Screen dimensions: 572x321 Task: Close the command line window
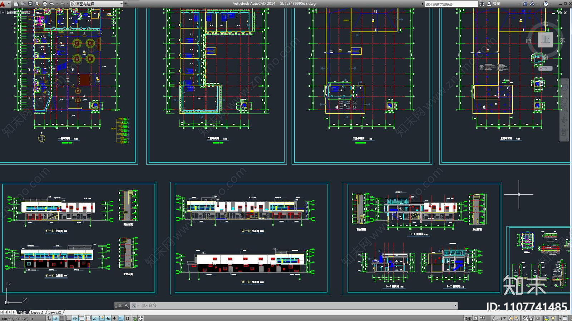120,305
